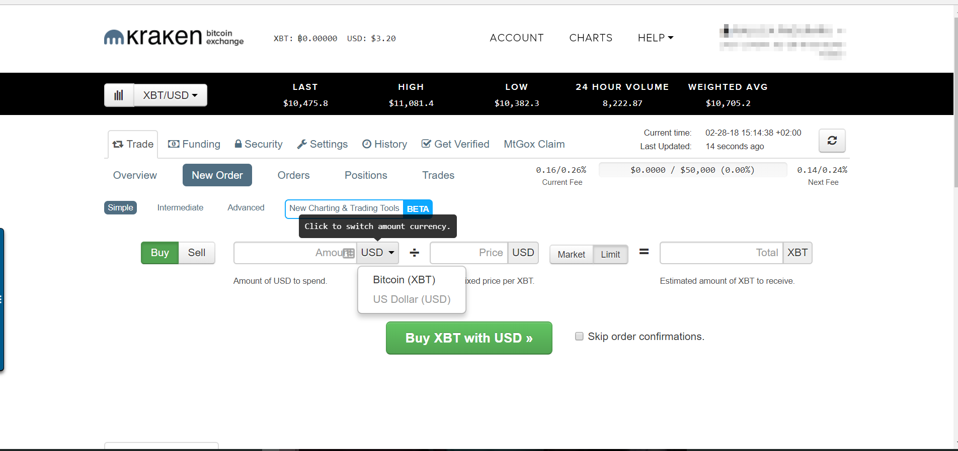
Task: View the History tab
Action: pyautogui.click(x=385, y=144)
